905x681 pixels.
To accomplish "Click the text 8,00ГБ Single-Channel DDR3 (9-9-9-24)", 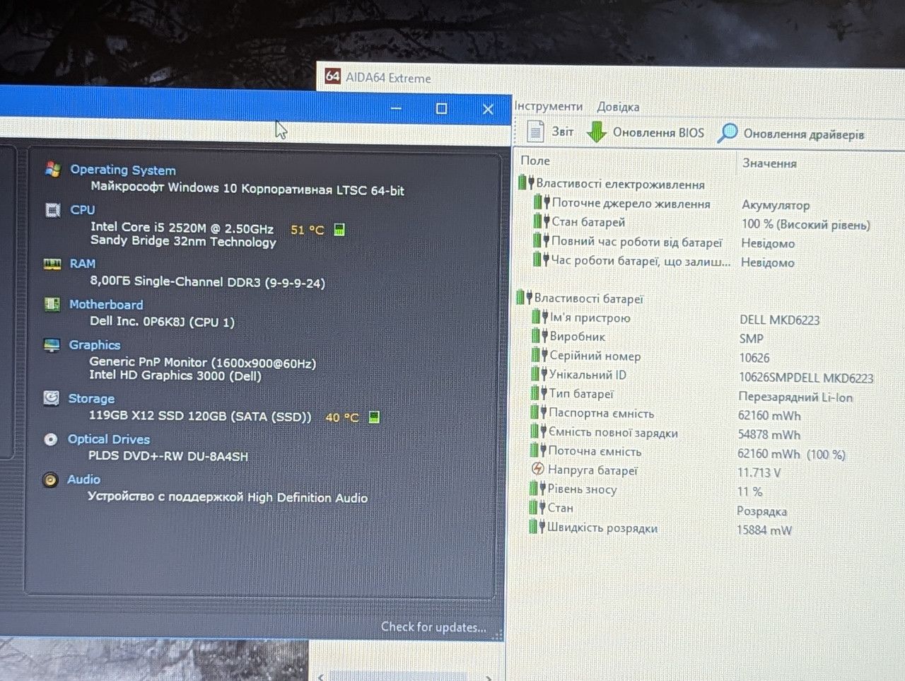I will (207, 281).
